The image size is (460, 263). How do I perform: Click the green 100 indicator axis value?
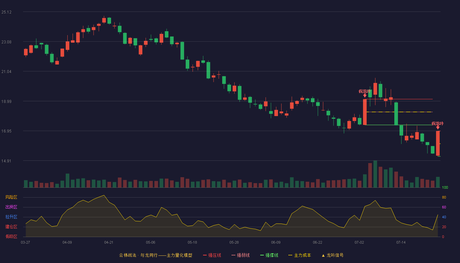(445, 188)
